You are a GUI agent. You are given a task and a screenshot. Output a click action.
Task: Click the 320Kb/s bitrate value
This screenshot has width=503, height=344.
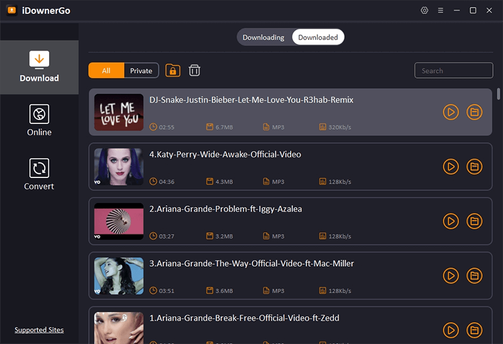340,127
